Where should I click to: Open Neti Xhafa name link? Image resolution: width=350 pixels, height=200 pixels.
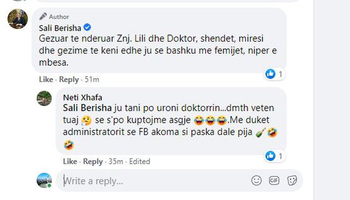(83, 97)
